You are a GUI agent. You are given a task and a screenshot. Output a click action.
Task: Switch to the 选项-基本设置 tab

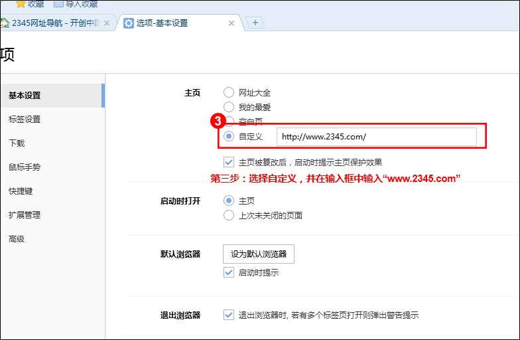click(x=179, y=23)
